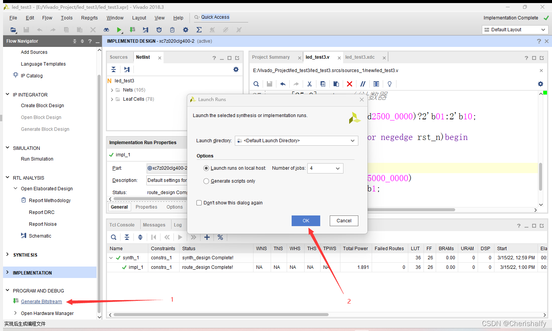Click Run Simulation in Flow Navigator

(37, 159)
